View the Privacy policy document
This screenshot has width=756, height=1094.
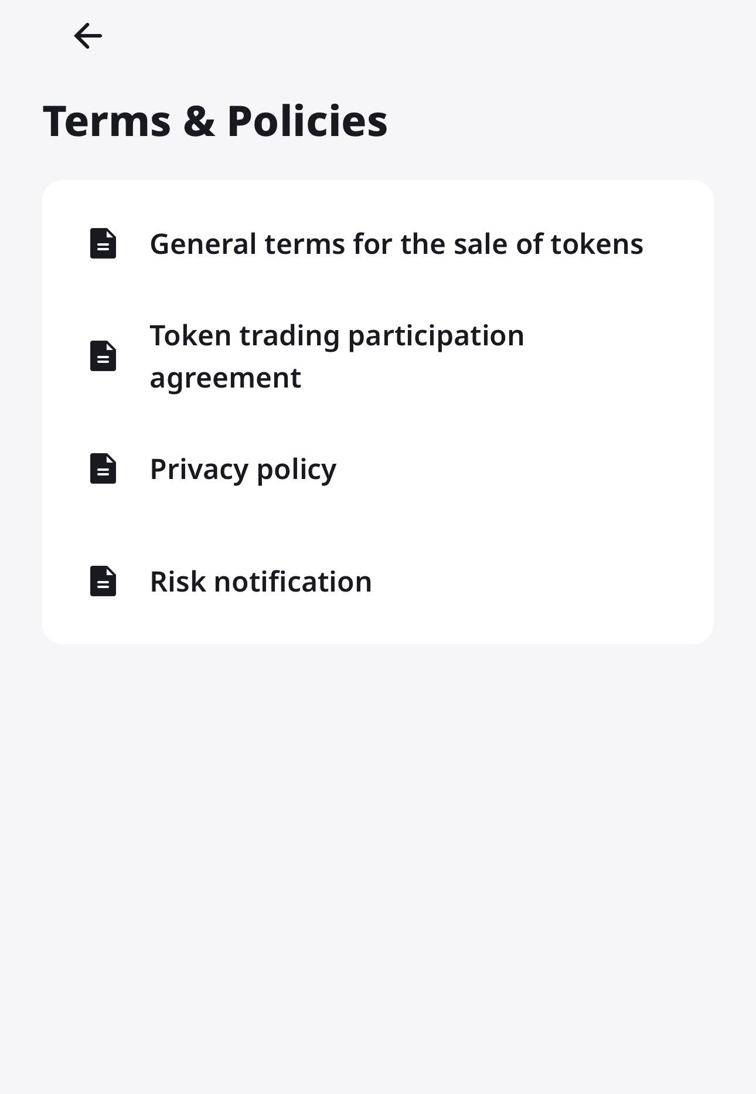point(243,469)
